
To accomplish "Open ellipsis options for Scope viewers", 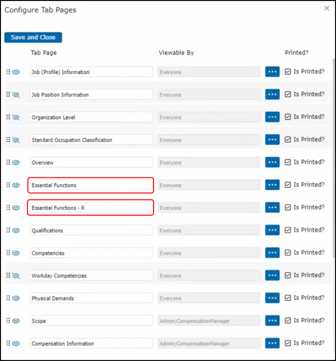I will [x=272, y=321].
